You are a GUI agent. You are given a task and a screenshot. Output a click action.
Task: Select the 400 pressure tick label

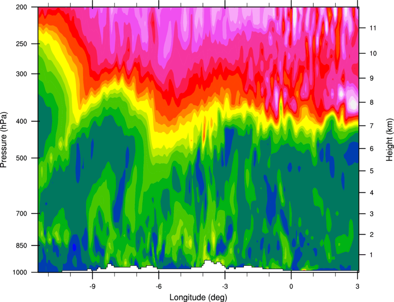coord(22,121)
